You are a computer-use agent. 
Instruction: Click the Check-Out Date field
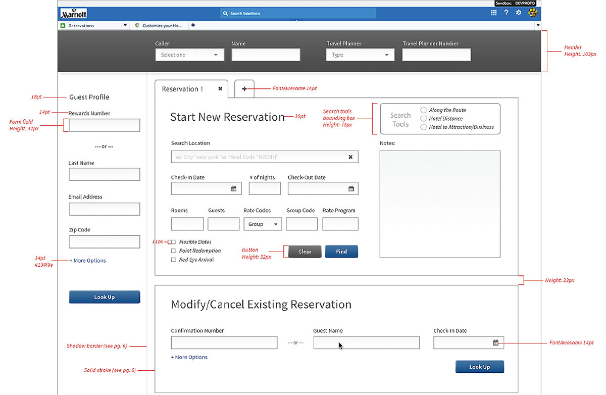coord(323,188)
